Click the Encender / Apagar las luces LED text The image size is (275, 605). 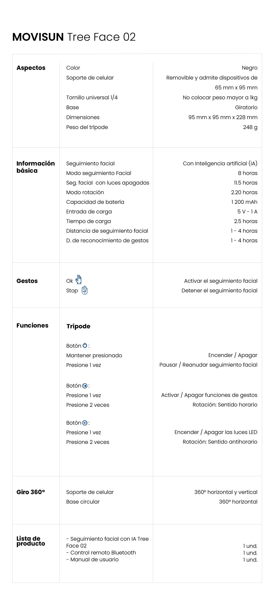[x=216, y=432]
